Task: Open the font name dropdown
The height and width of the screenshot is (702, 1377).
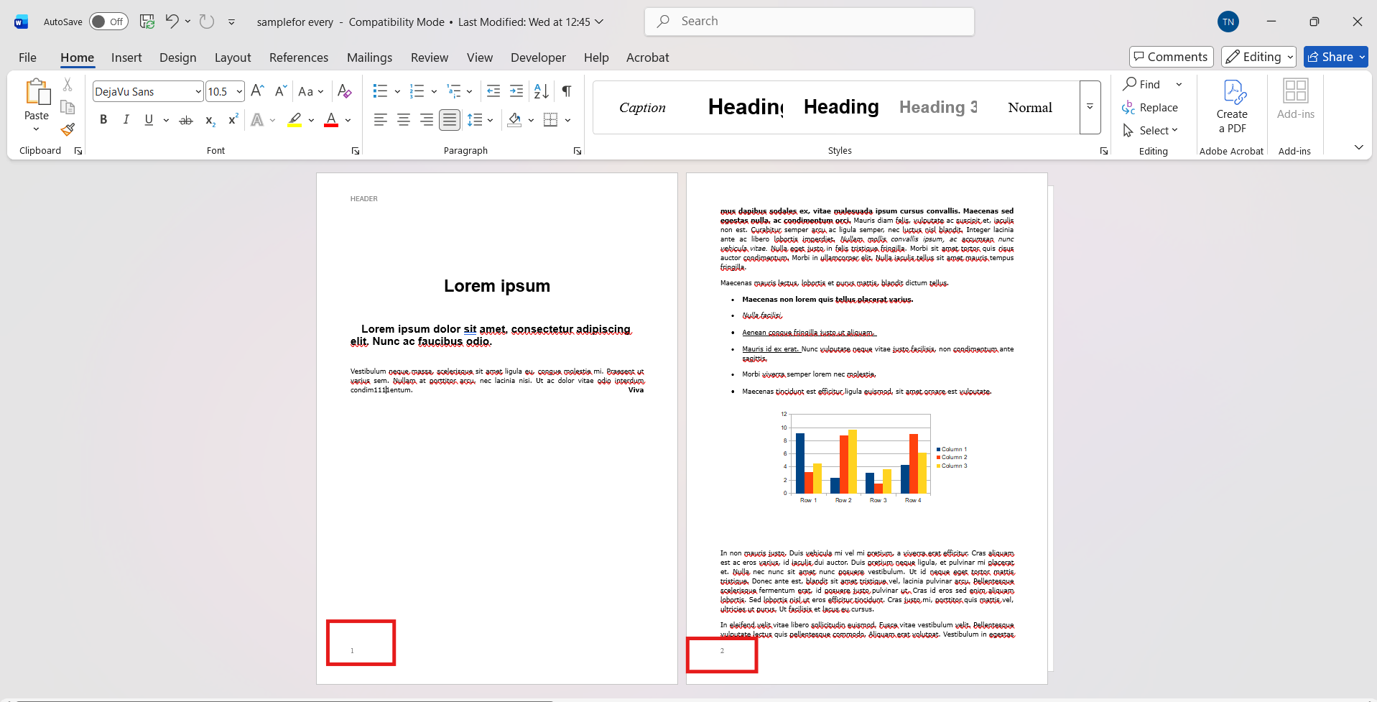Action: pos(198,91)
